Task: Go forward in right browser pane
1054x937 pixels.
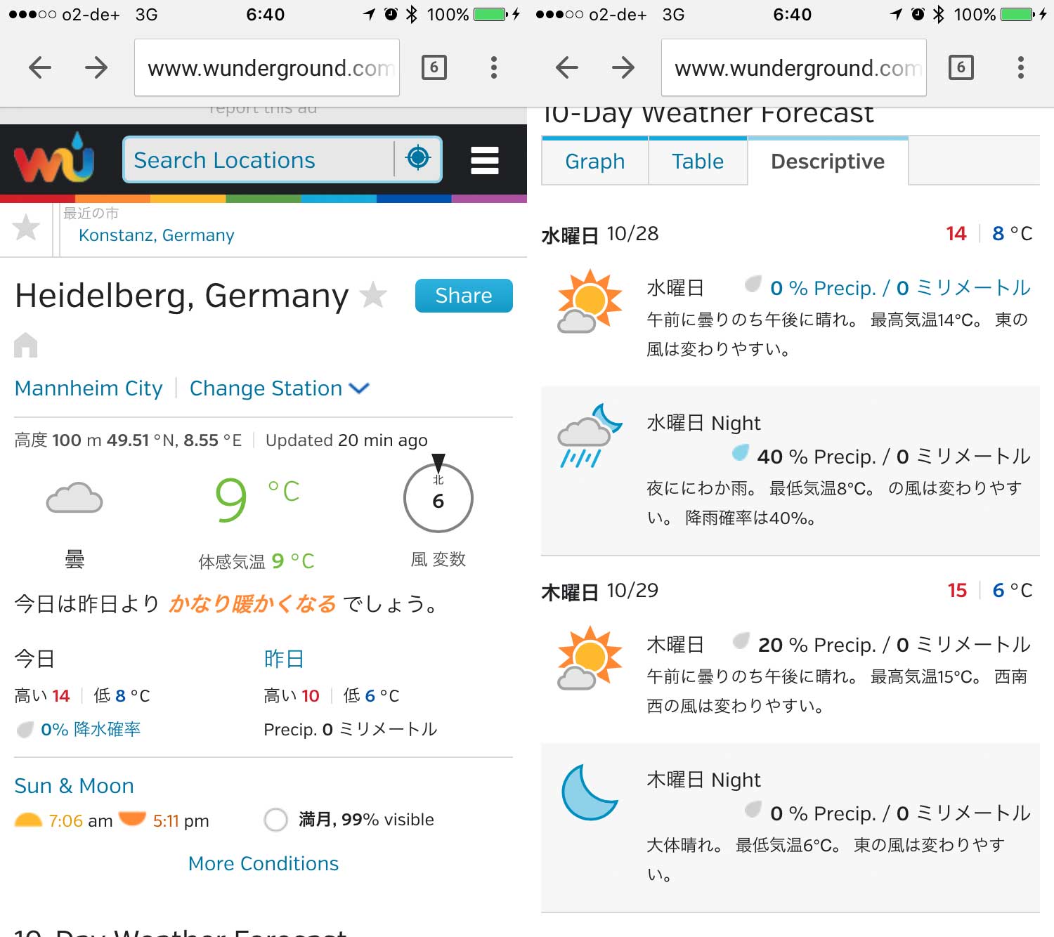Action: [623, 67]
